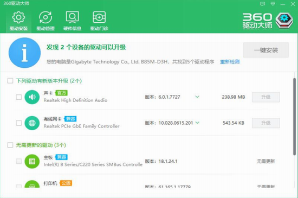Click the 有线网卡 globe icon

coord(32,123)
